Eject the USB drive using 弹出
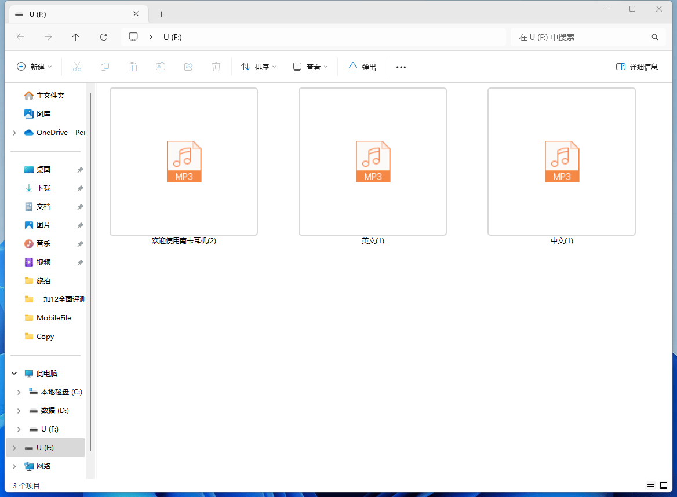The width and height of the screenshot is (677, 497). click(362, 67)
